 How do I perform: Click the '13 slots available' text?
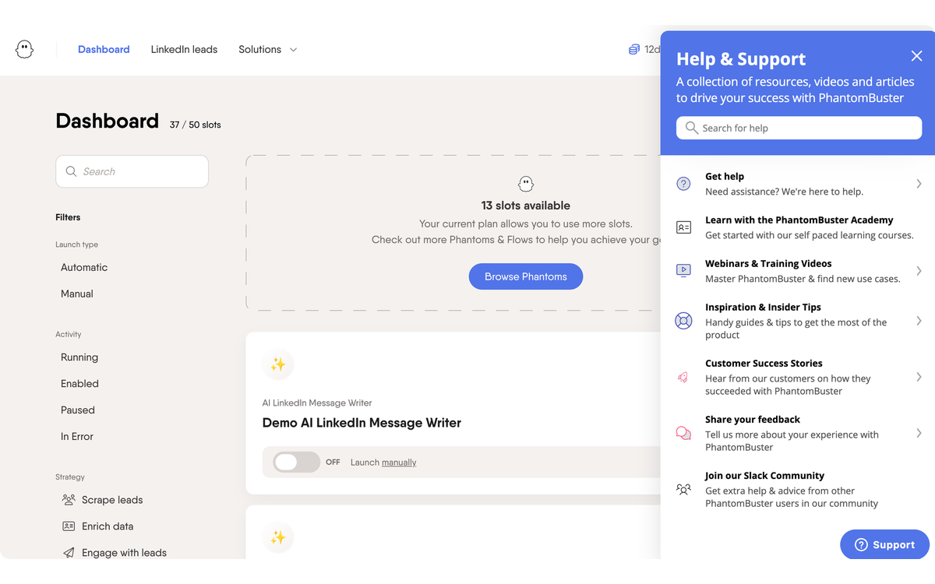click(526, 206)
